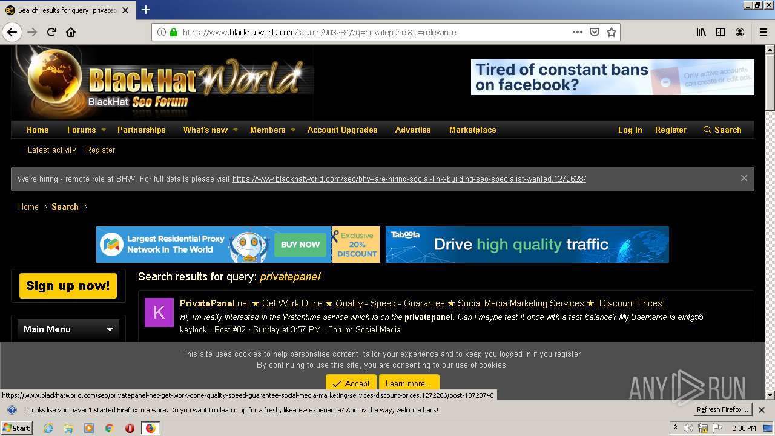The height and width of the screenshot is (436, 775).
Task: Open the PrivatePanel.net thread result title
Action: [422, 303]
